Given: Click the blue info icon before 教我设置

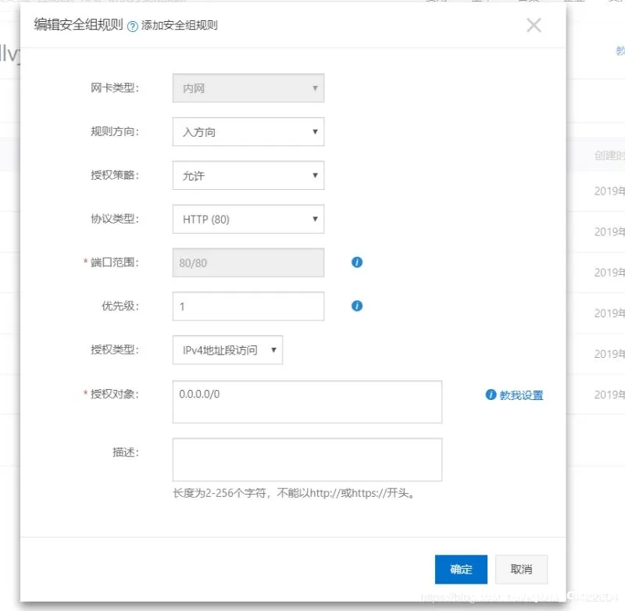Looking at the screenshot, I should coord(491,395).
